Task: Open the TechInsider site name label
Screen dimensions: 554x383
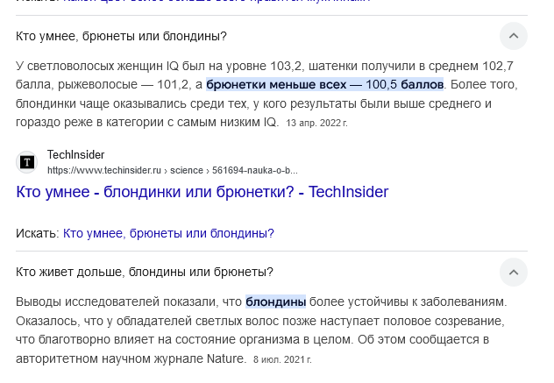Action: click(x=76, y=155)
